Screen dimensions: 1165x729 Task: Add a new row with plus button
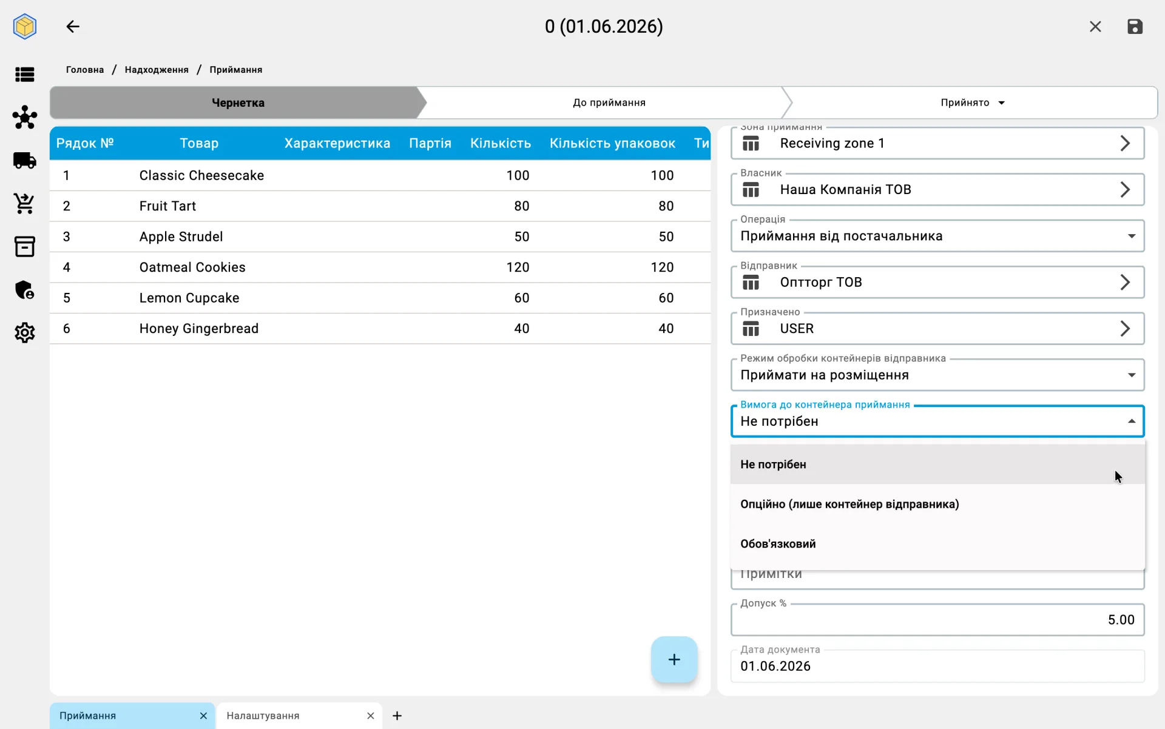[x=674, y=659]
